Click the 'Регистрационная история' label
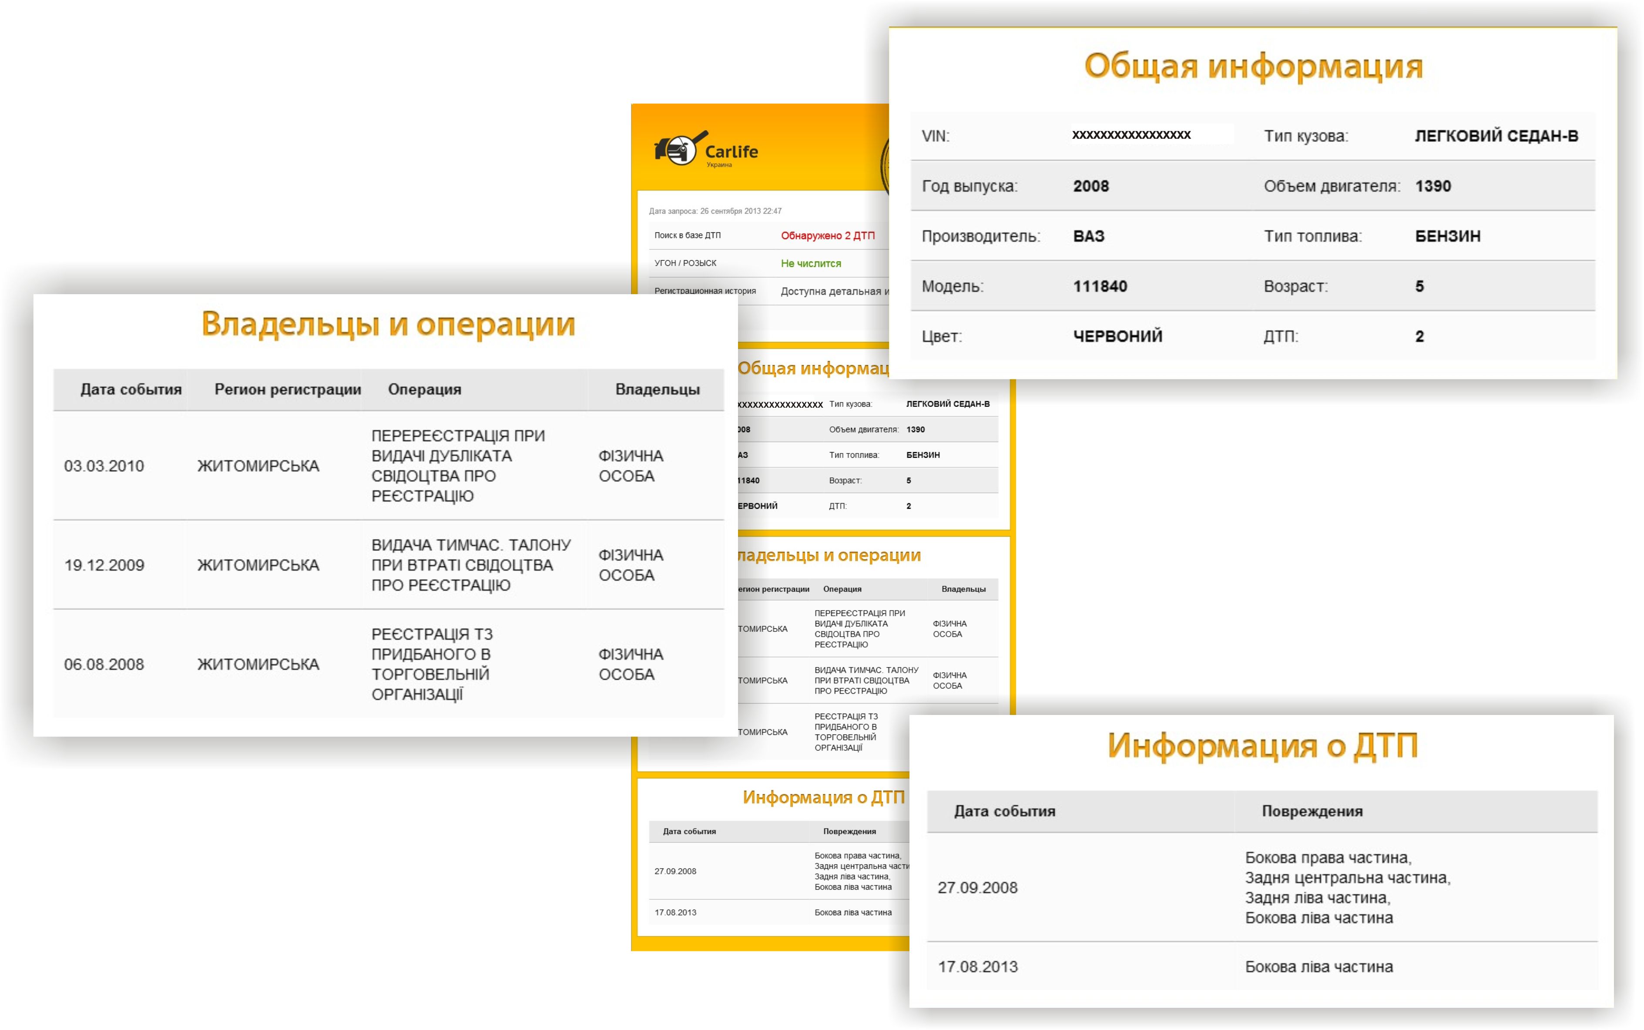The width and height of the screenshot is (1644, 1030). pos(705,291)
